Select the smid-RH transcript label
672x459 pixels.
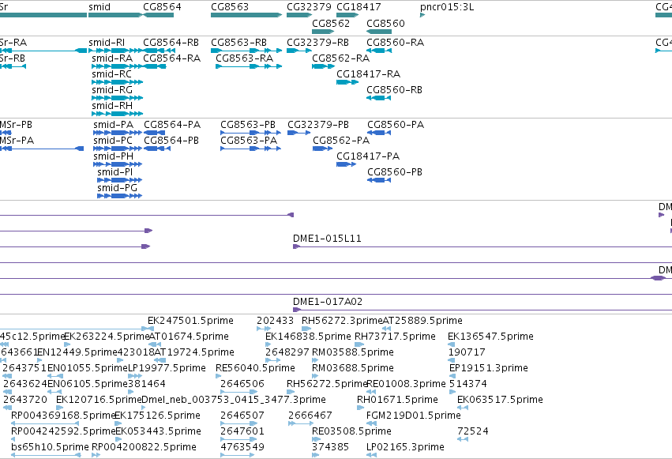click(x=112, y=106)
